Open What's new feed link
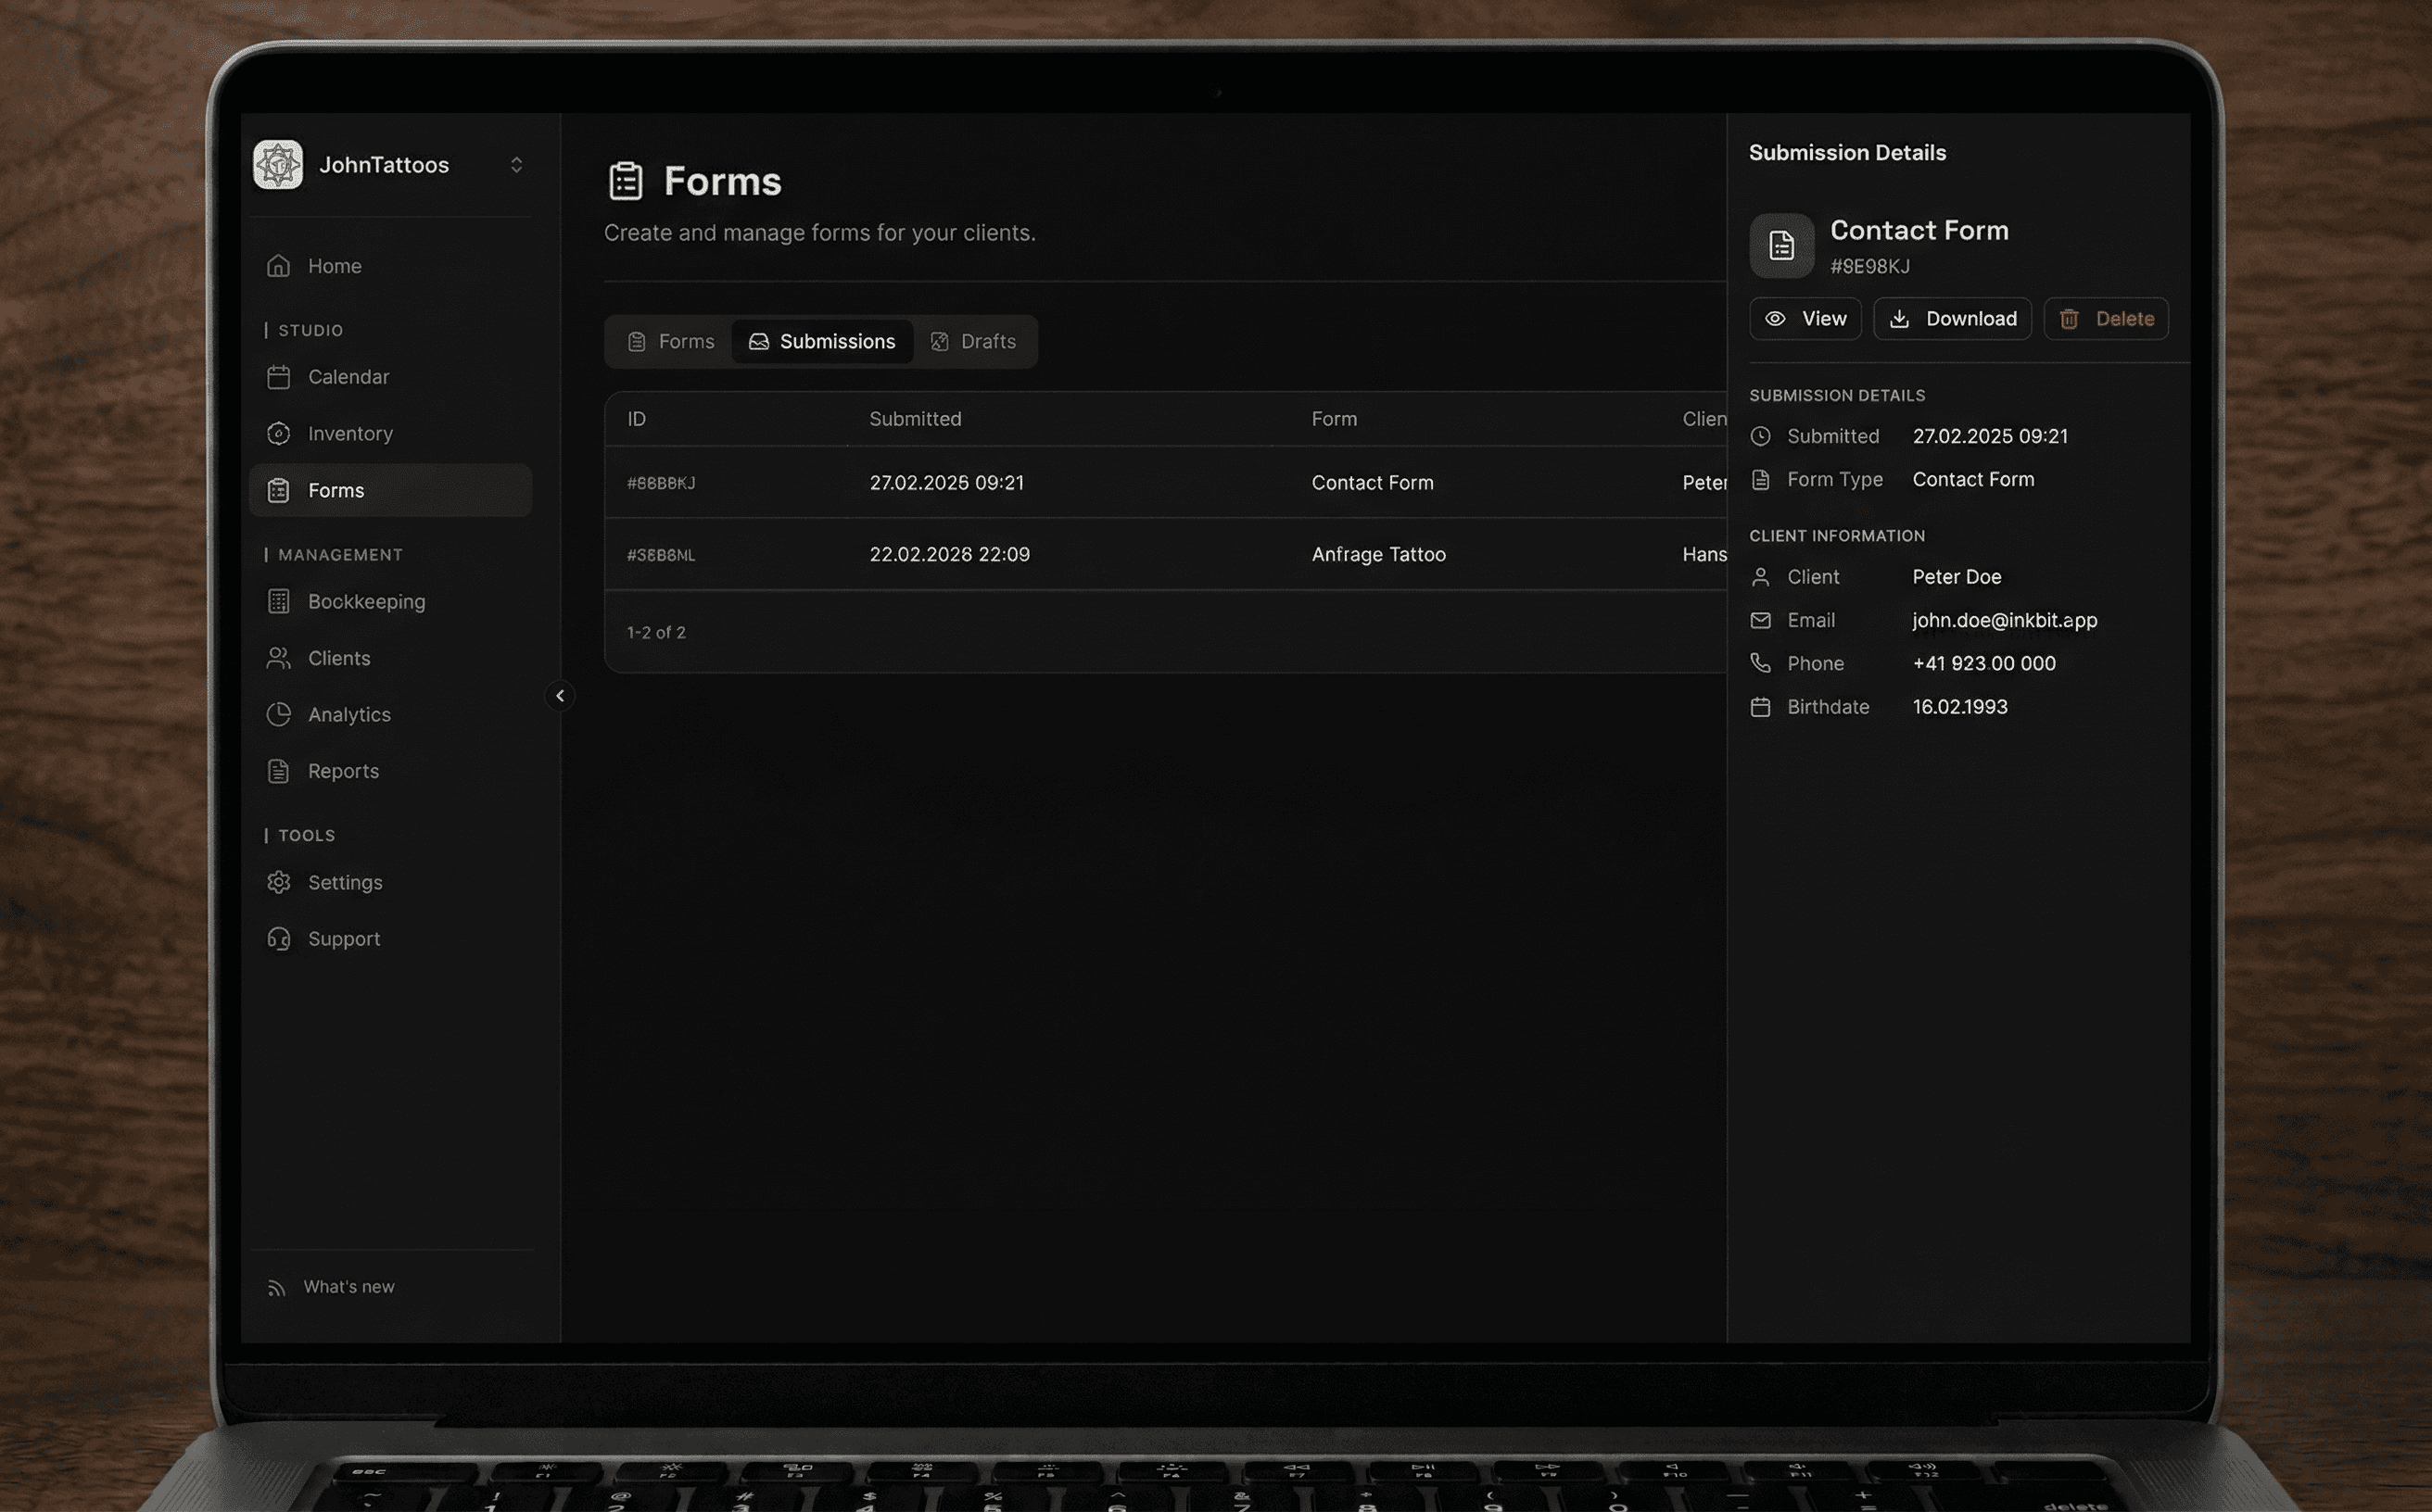2432x1512 pixels. [348, 1287]
